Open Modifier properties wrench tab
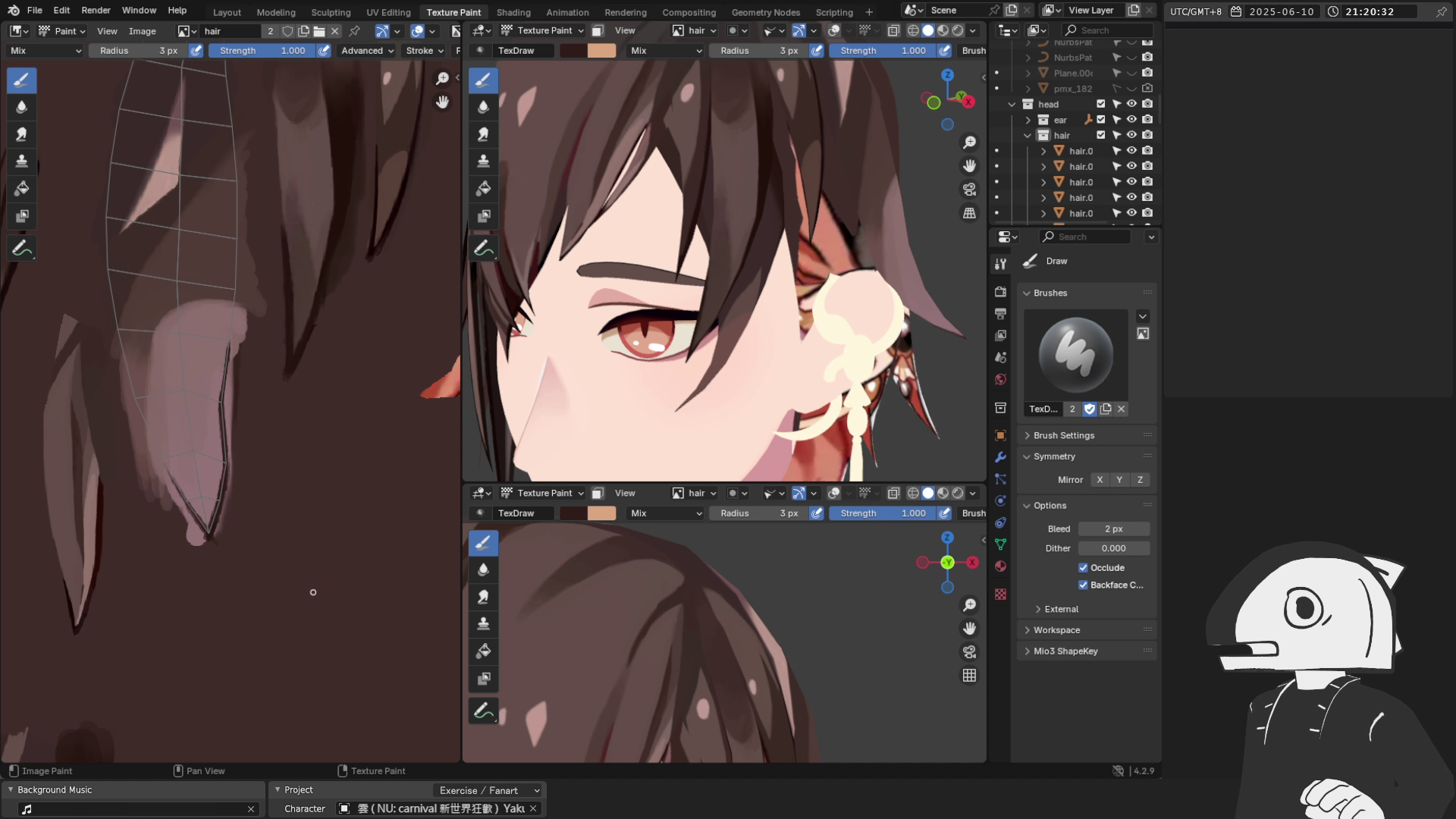The width and height of the screenshot is (1456, 819). point(1000,457)
